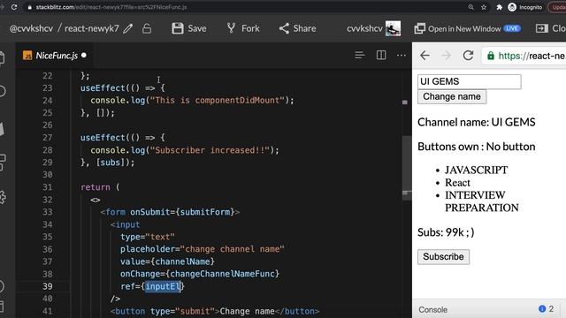566x318 pixels.
Task: Open Chrome zoom magnifier icon
Action: [x=470, y=7]
